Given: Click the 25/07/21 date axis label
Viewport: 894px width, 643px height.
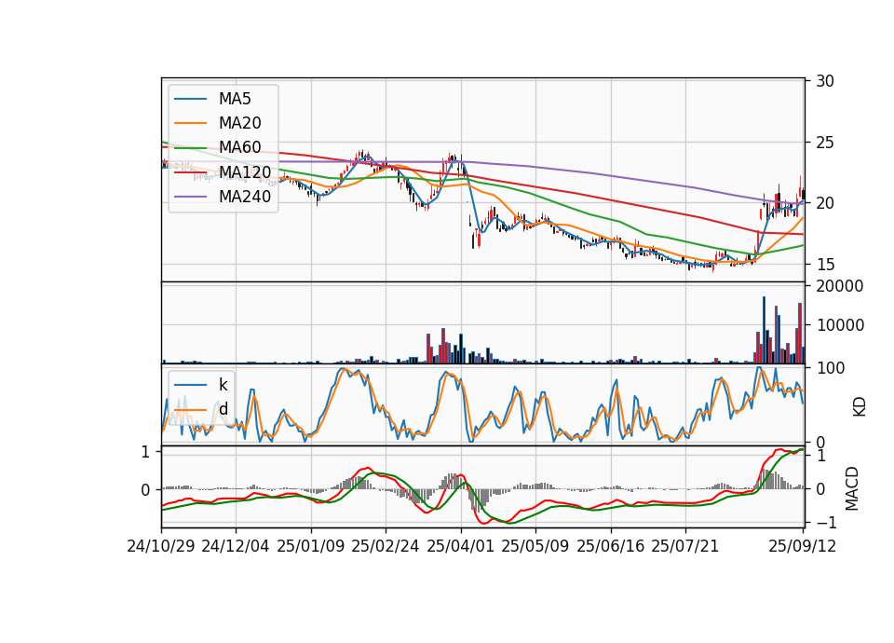Looking at the screenshot, I should pyautogui.click(x=685, y=546).
